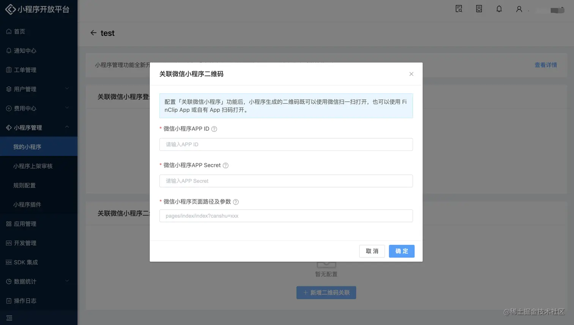Click the SDK 集成 icon in sidebar
The image size is (574, 325).
(x=9, y=262)
